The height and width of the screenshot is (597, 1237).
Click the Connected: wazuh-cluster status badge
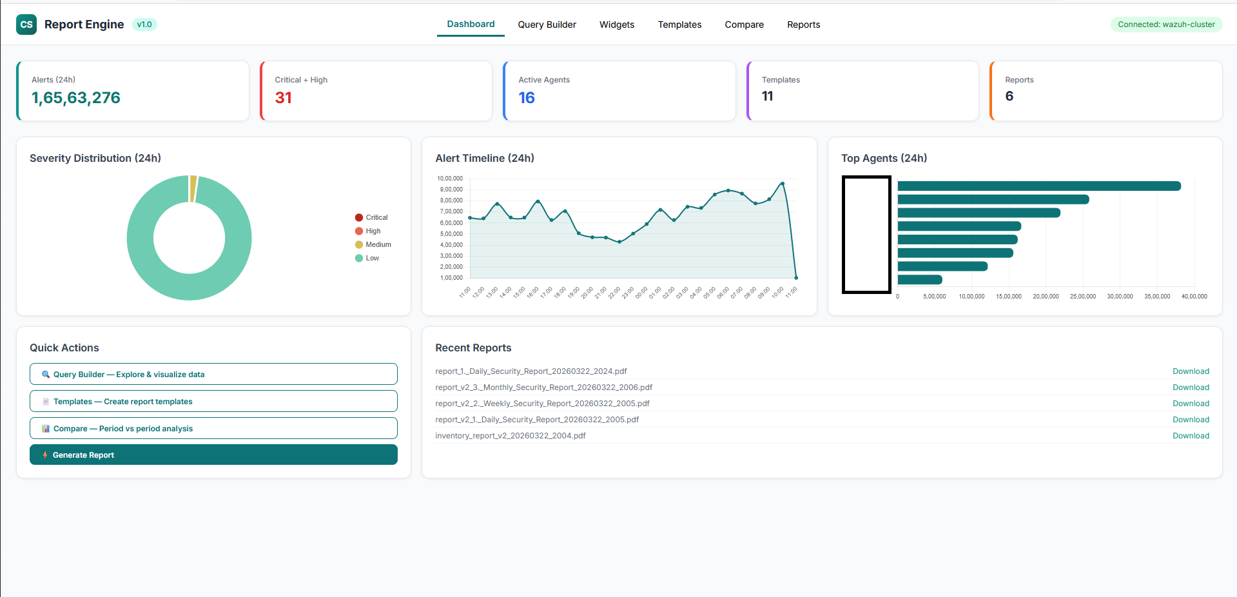click(x=1165, y=24)
